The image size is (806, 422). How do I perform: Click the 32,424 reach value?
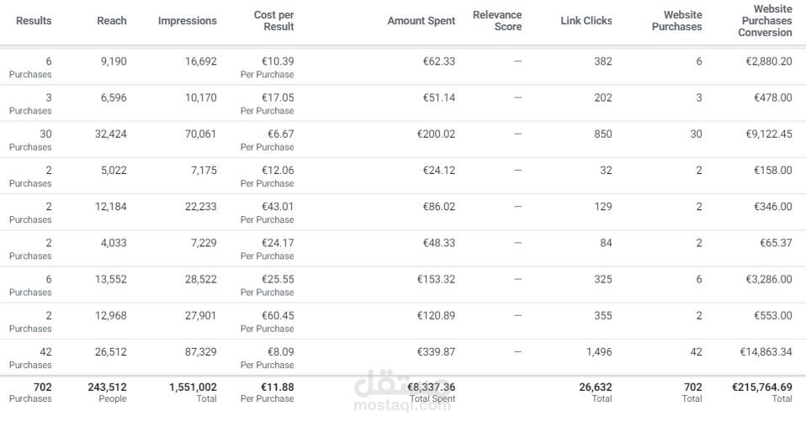click(x=111, y=135)
